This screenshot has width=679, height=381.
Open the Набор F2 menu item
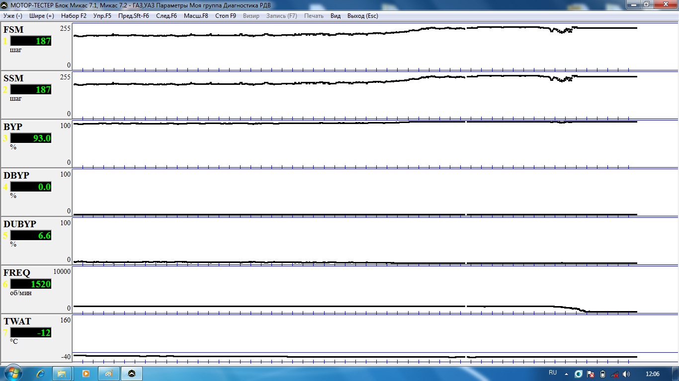click(74, 16)
